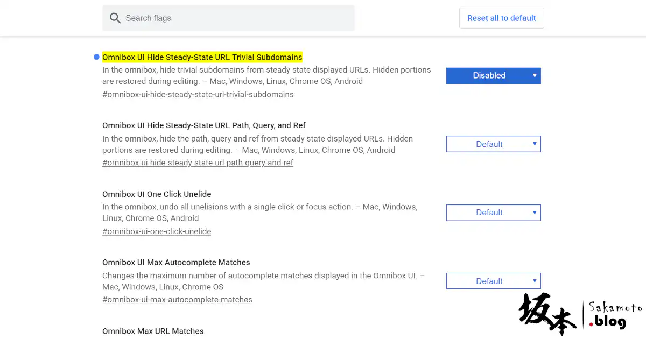The height and width of the screenshot is (339, 646).
Task: Open the #omnibox-ui-one-click-unelide link
Action: [x=157, y=231]
